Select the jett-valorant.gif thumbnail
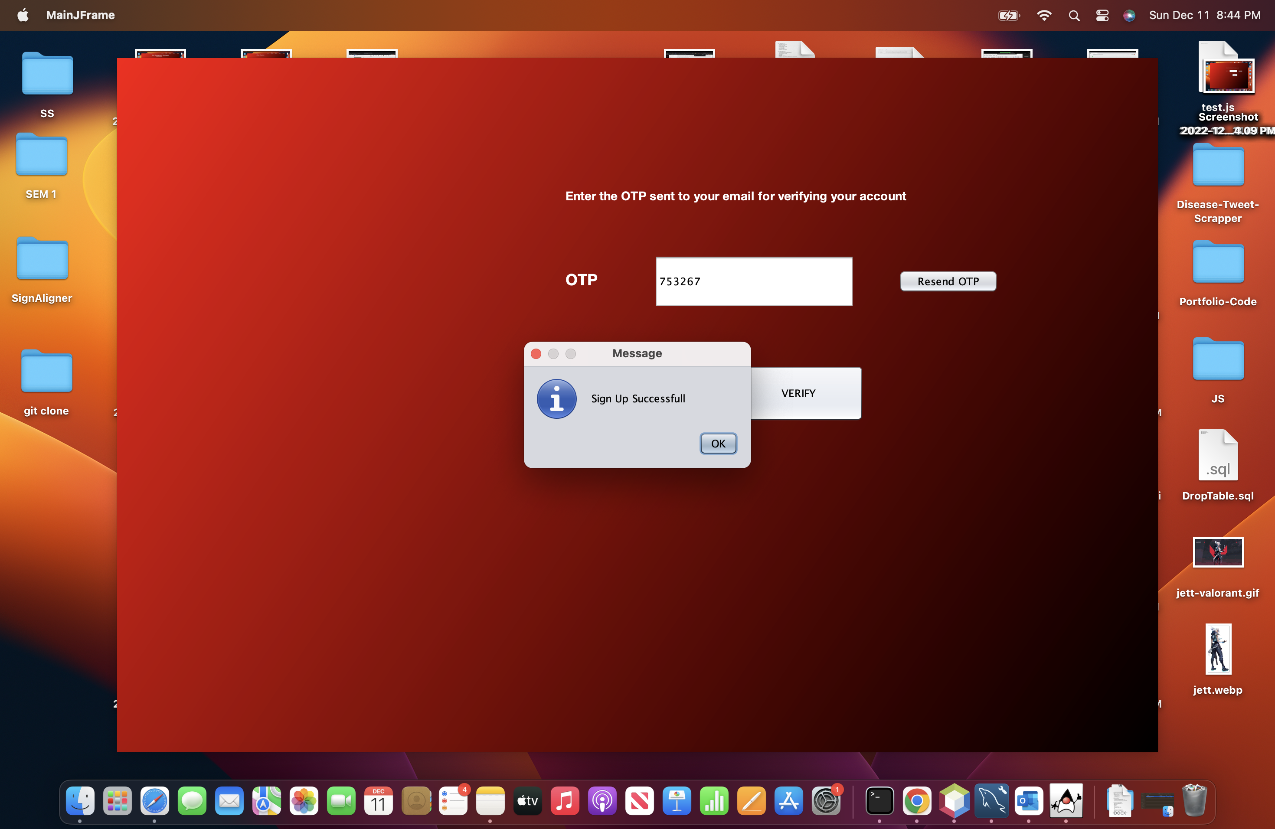1275x829 pixels. pyautogui.click(x=1218, y=552)
